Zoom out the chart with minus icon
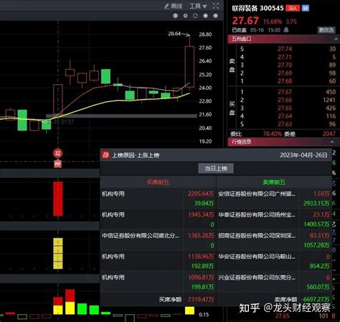 [215, 16]
